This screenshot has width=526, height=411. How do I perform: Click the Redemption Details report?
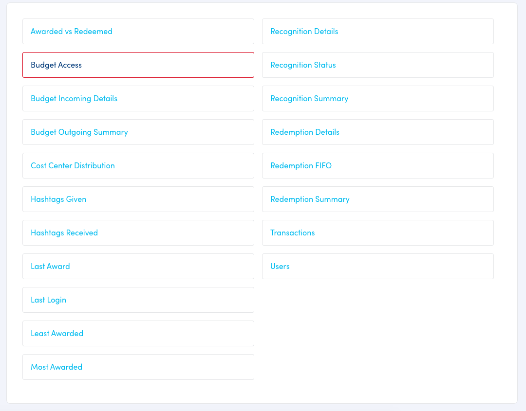[x=305, y=132]
